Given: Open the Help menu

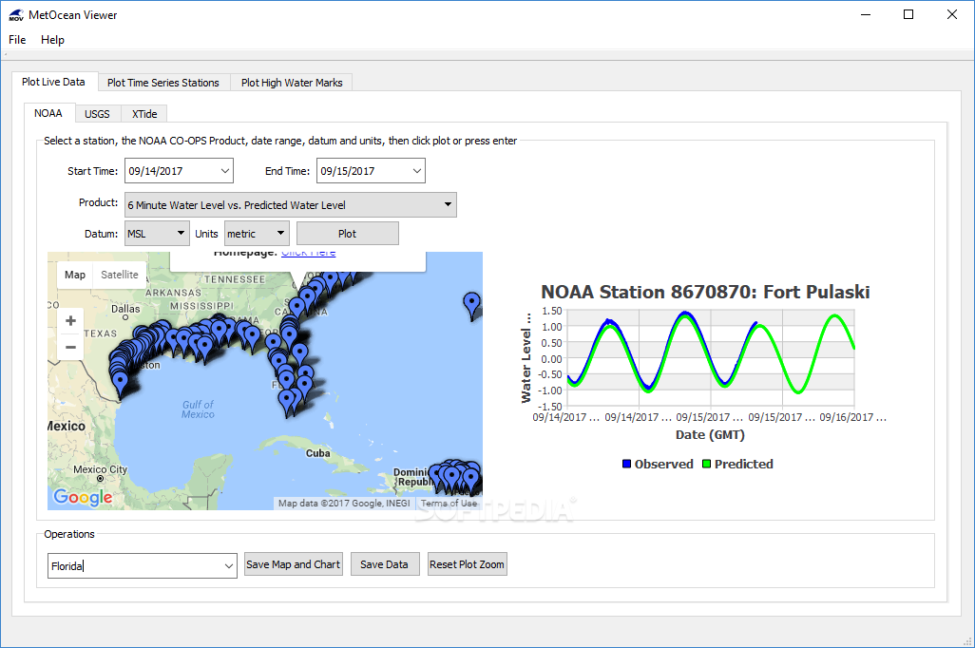Looking at the screenshot, I should [x=53, y=40].
